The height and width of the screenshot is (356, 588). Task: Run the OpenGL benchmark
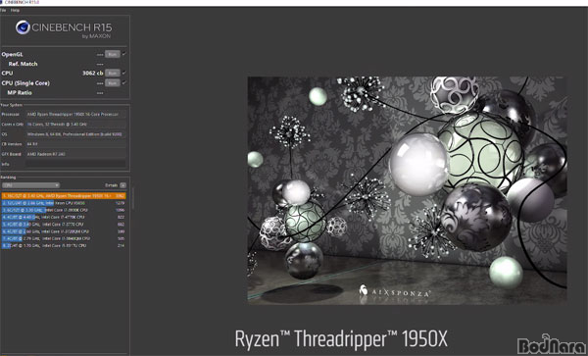[x=112, y=54]
